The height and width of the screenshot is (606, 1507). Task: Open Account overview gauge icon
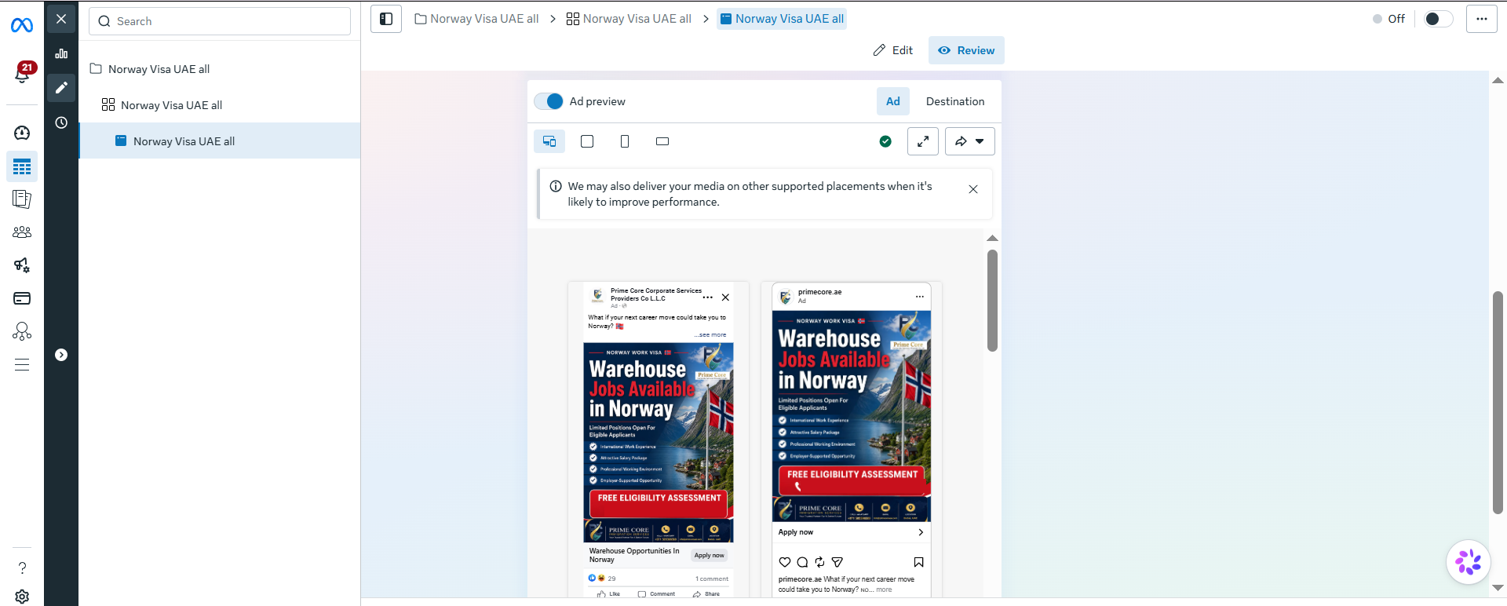click(x=22, y=133)
